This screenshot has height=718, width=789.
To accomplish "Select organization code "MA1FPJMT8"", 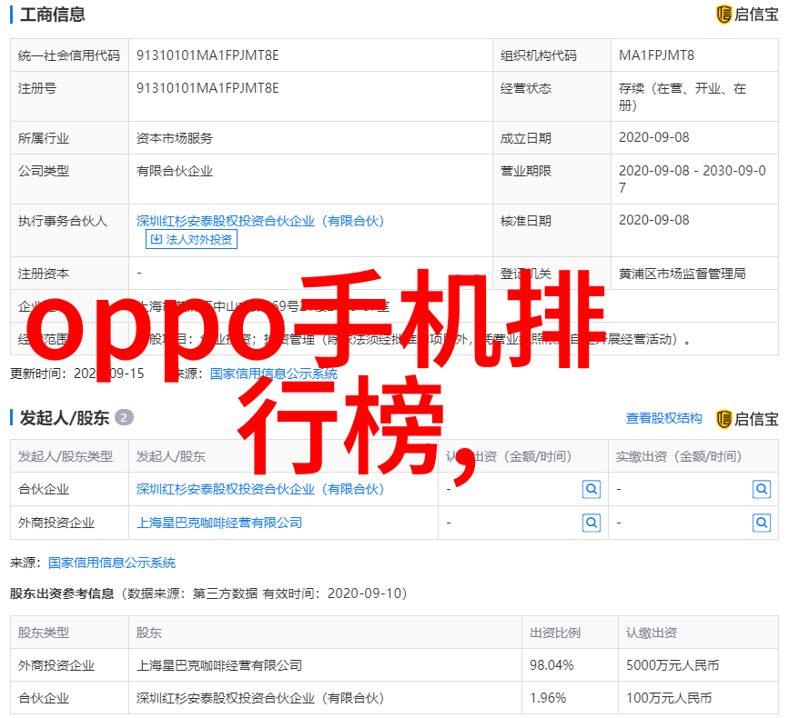I will (x=657, y=55).
